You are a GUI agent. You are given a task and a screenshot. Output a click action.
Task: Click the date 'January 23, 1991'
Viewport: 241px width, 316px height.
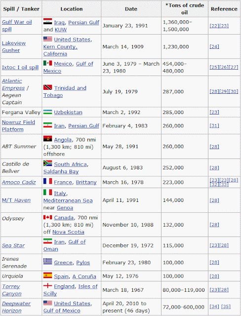tap(125, 26)
